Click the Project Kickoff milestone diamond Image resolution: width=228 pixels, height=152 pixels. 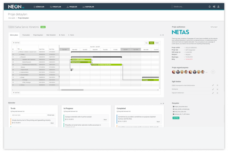point(72,70)
